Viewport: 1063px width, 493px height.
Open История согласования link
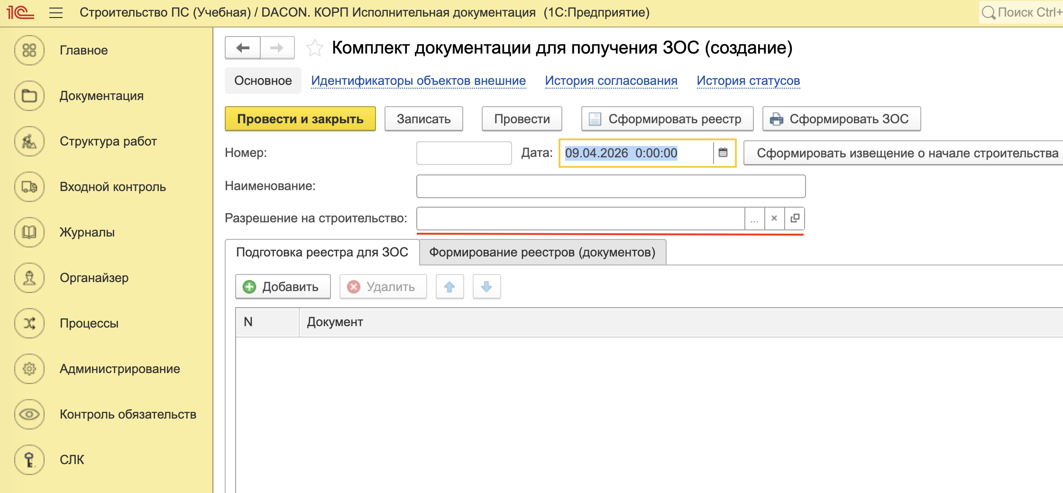point(611,81)
